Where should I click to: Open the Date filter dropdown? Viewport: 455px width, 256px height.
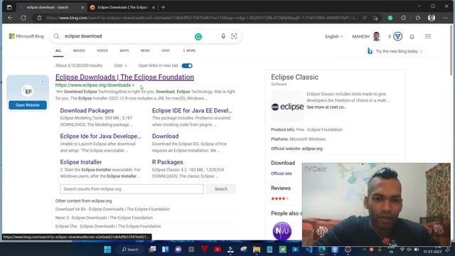[x=120, y=65]
